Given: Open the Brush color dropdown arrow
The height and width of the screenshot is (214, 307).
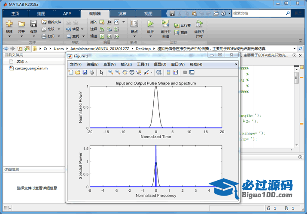Looking at the screenshot, I should pos(151,72).
